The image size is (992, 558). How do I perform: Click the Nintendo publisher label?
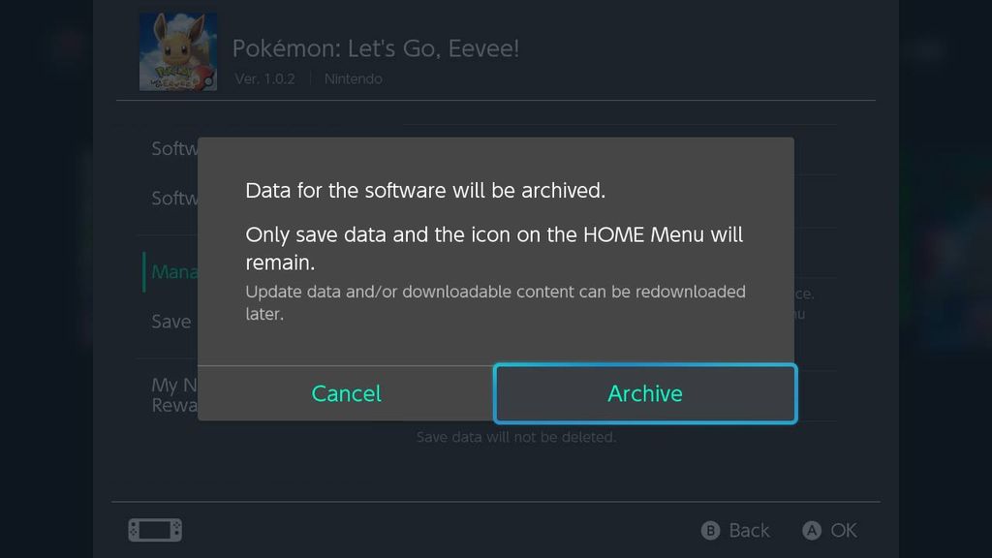(353, 78)
